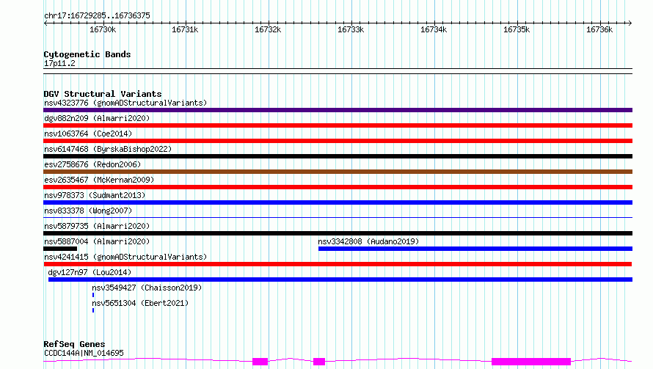Click the second small CCDC144A magenta exon
Image resolution: width=653 pixels, height=369 pixels.
click(x=319, y=362)
